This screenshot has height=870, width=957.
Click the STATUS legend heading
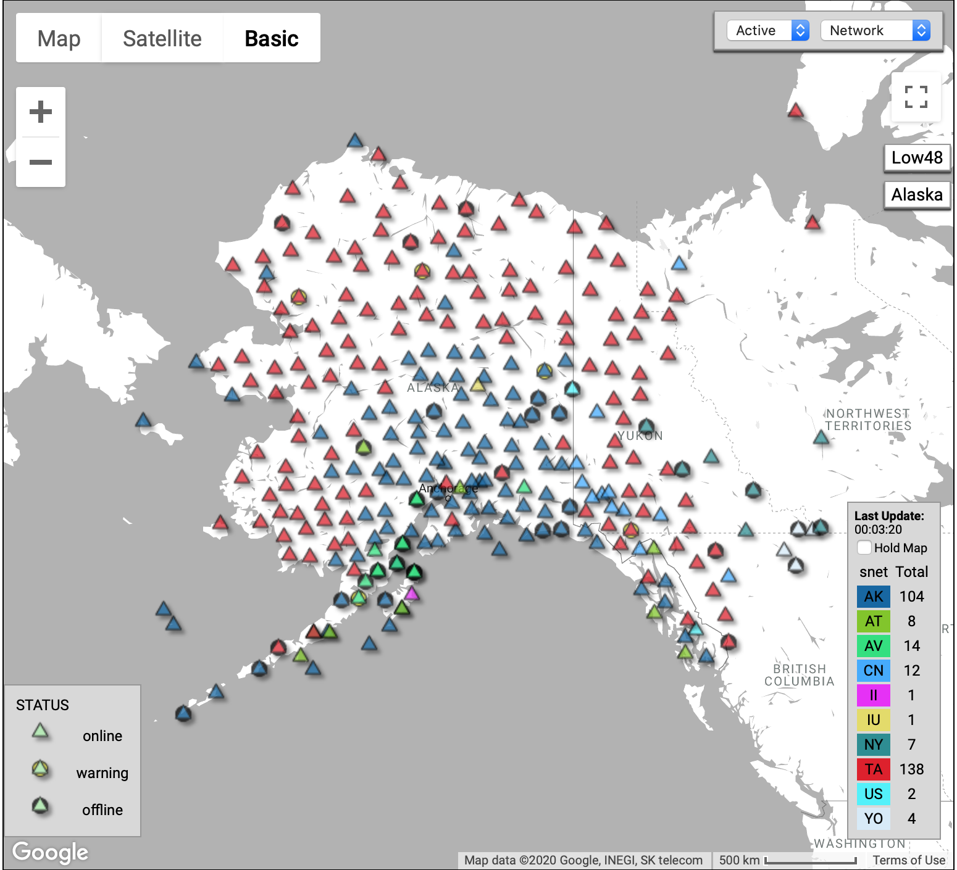click(43, 705)
